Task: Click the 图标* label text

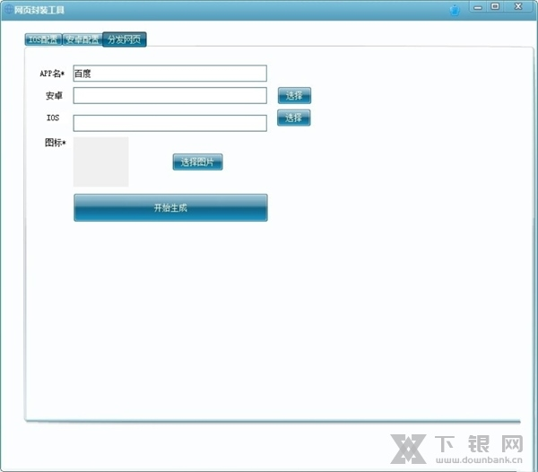Action: pos(56,143)
